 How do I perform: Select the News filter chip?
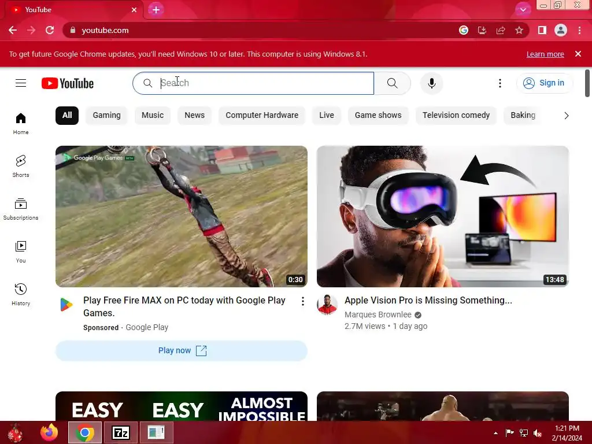pyautogui.click(x=194, y=115)
